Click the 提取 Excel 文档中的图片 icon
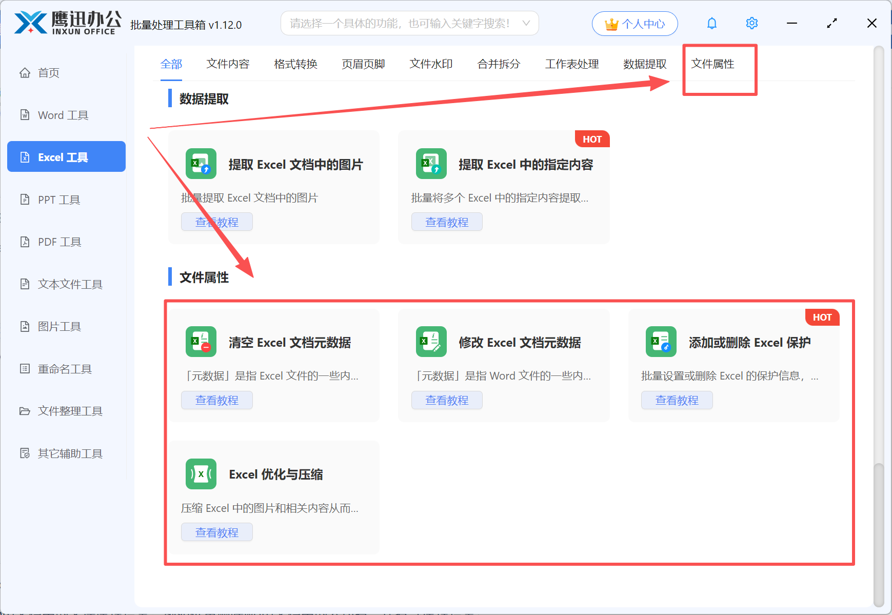This screenshot has width=892, height=615. click(x=201, y=164)
